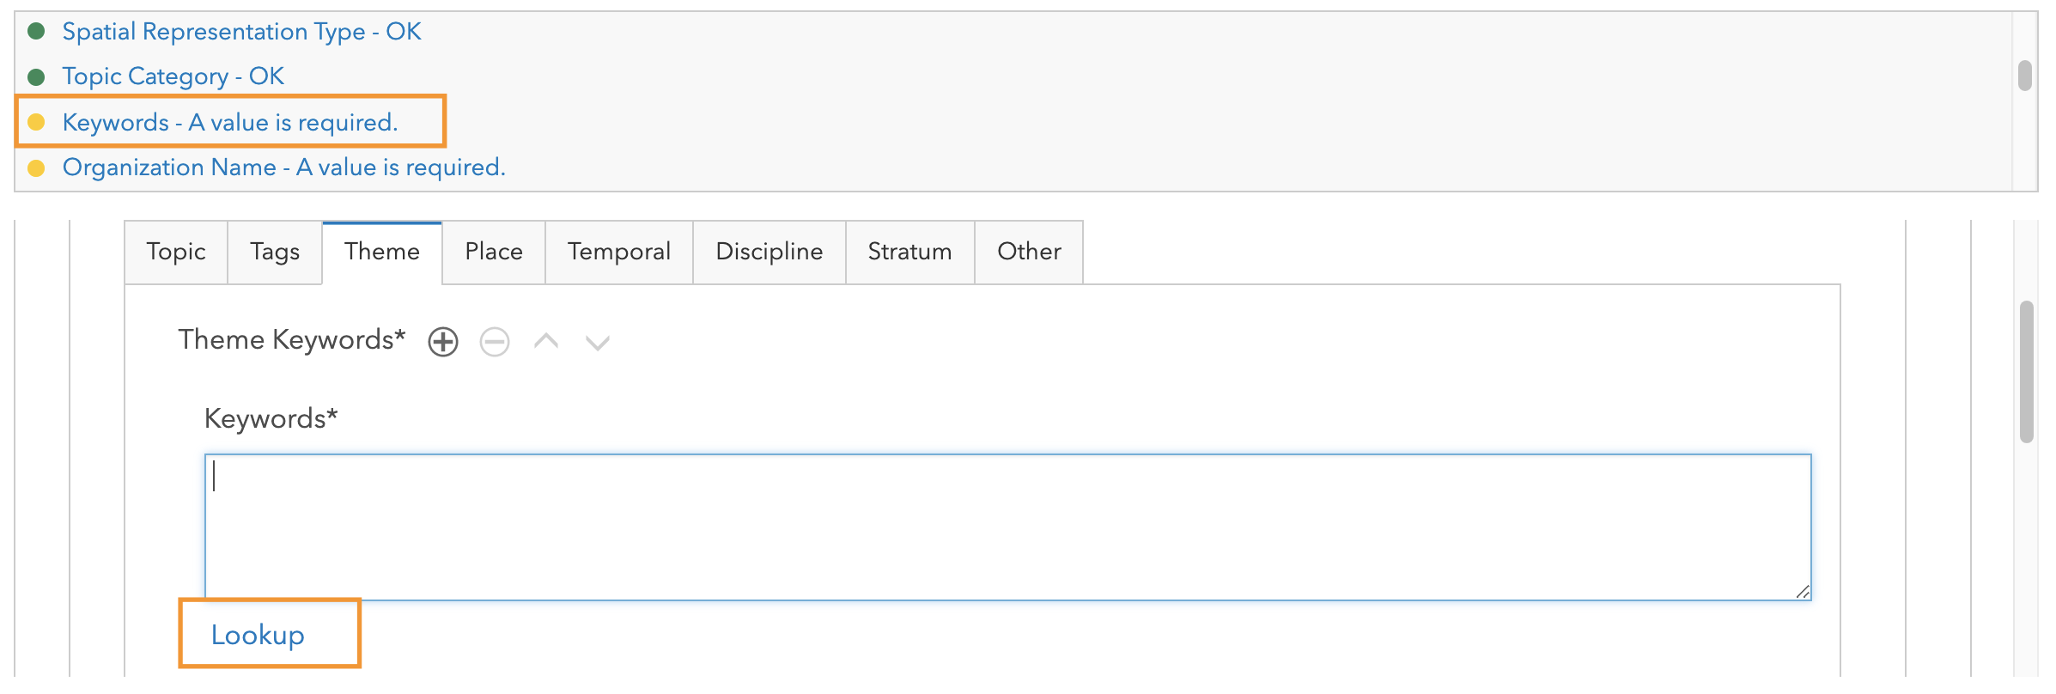2056x694 pixels.
Task: Click the editor panel vertical scrollbar
Action: click(2027, 371)
